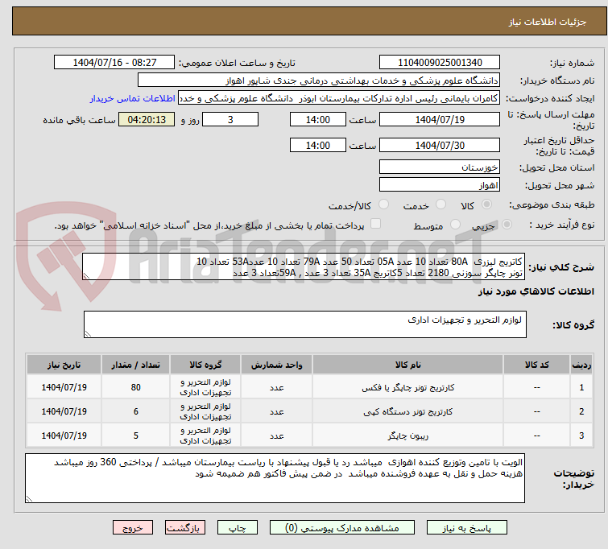Click price validity time 14:00 field

[317, 146]
